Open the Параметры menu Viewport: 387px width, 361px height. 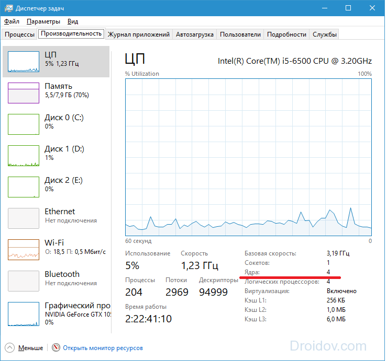[43, 21]
